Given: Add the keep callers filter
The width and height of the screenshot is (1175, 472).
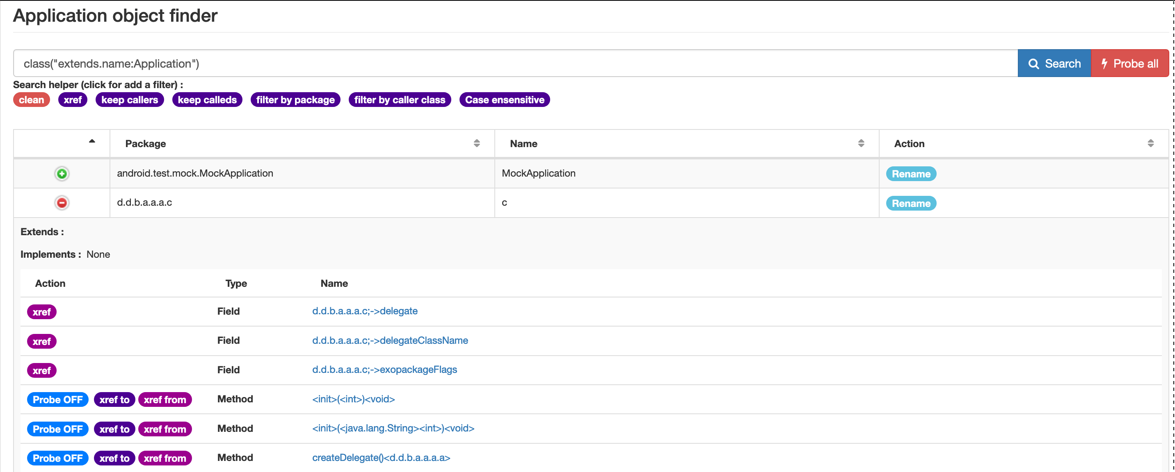Looking at the screenshot, I should point(130,100).
